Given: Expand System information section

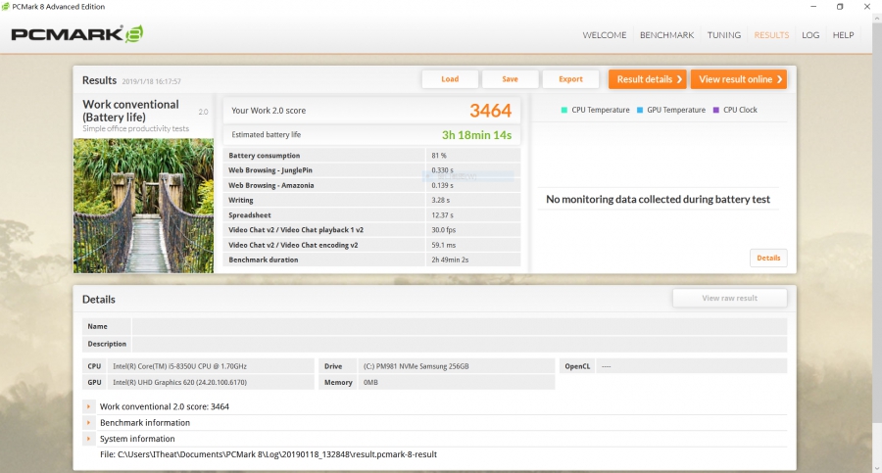Looking at the screenshot, I should click(88, 439).
